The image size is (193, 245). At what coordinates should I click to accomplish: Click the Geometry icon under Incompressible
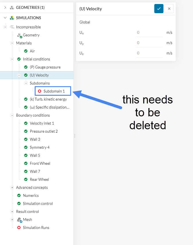20,35
